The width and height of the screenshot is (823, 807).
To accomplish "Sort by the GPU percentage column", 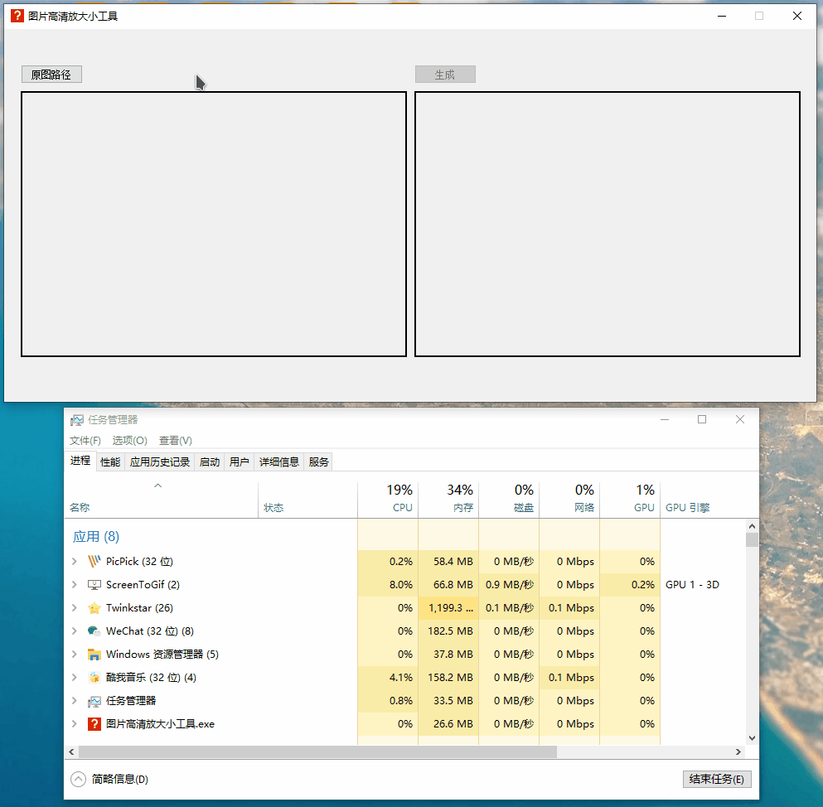I will [630, 499].
